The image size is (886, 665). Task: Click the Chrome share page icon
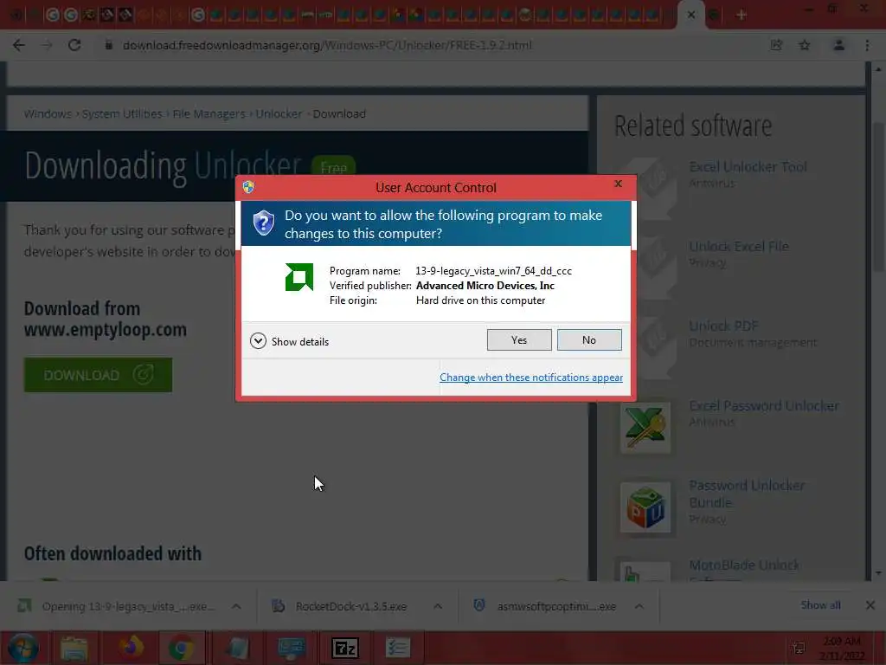click(776, 45)
